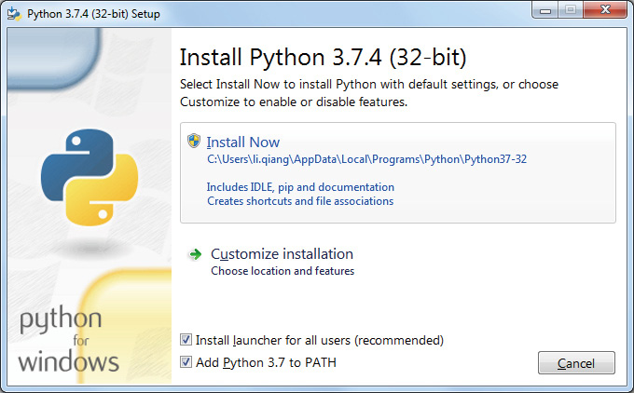
Task: Click the UAC shield icon beside Install Now
Action: 194,141
